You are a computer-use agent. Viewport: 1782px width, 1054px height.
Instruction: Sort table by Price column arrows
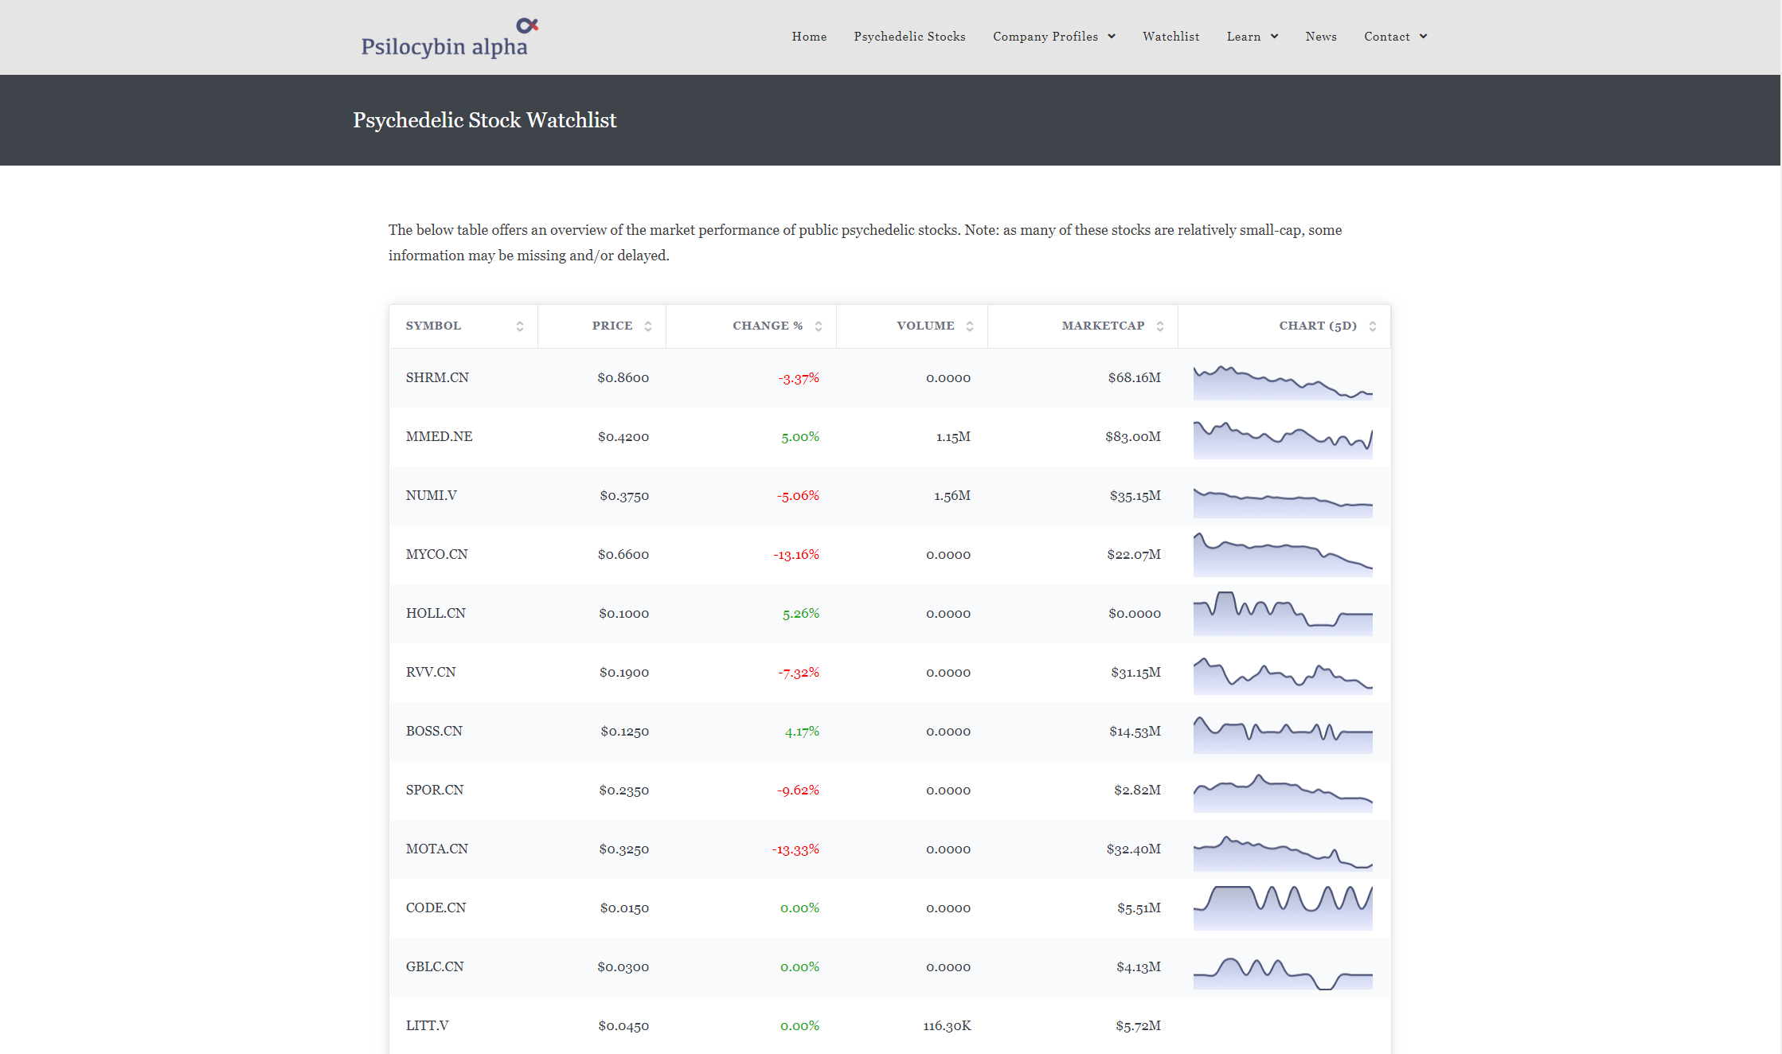tap(648, 326)
